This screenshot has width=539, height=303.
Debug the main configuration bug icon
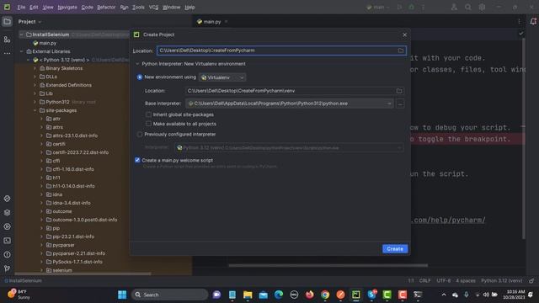click(412, 7)
